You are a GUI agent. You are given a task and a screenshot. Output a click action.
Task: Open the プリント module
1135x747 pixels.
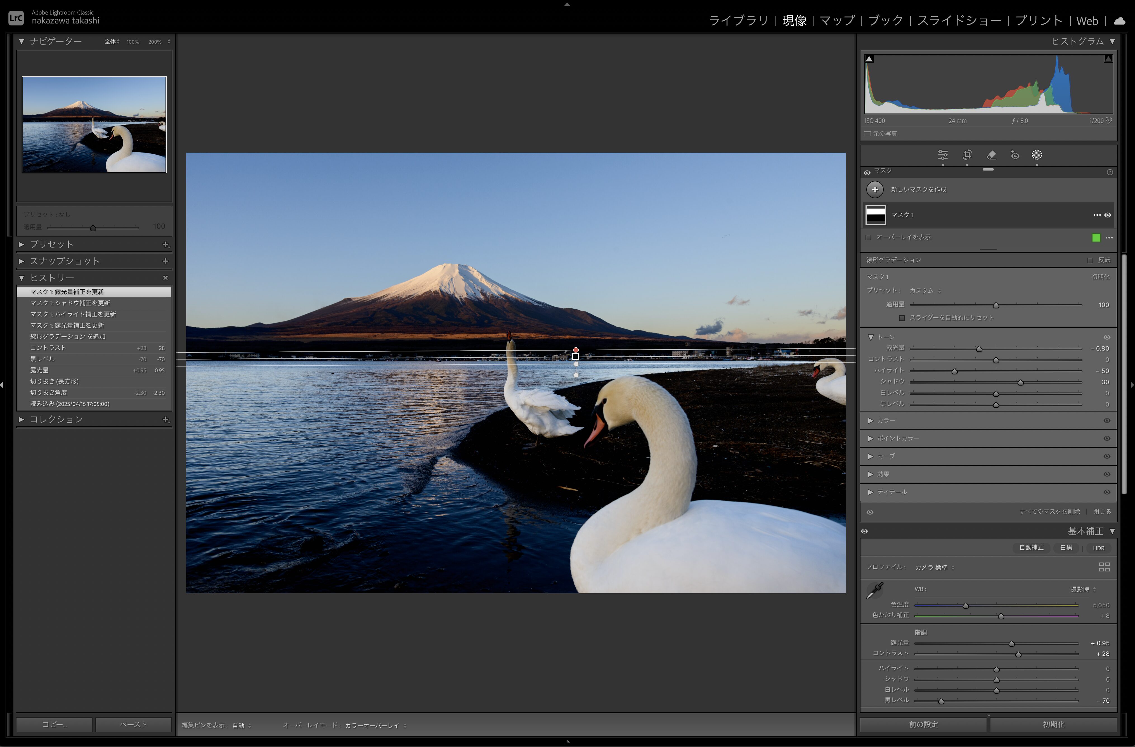[x=1039, y=21]
